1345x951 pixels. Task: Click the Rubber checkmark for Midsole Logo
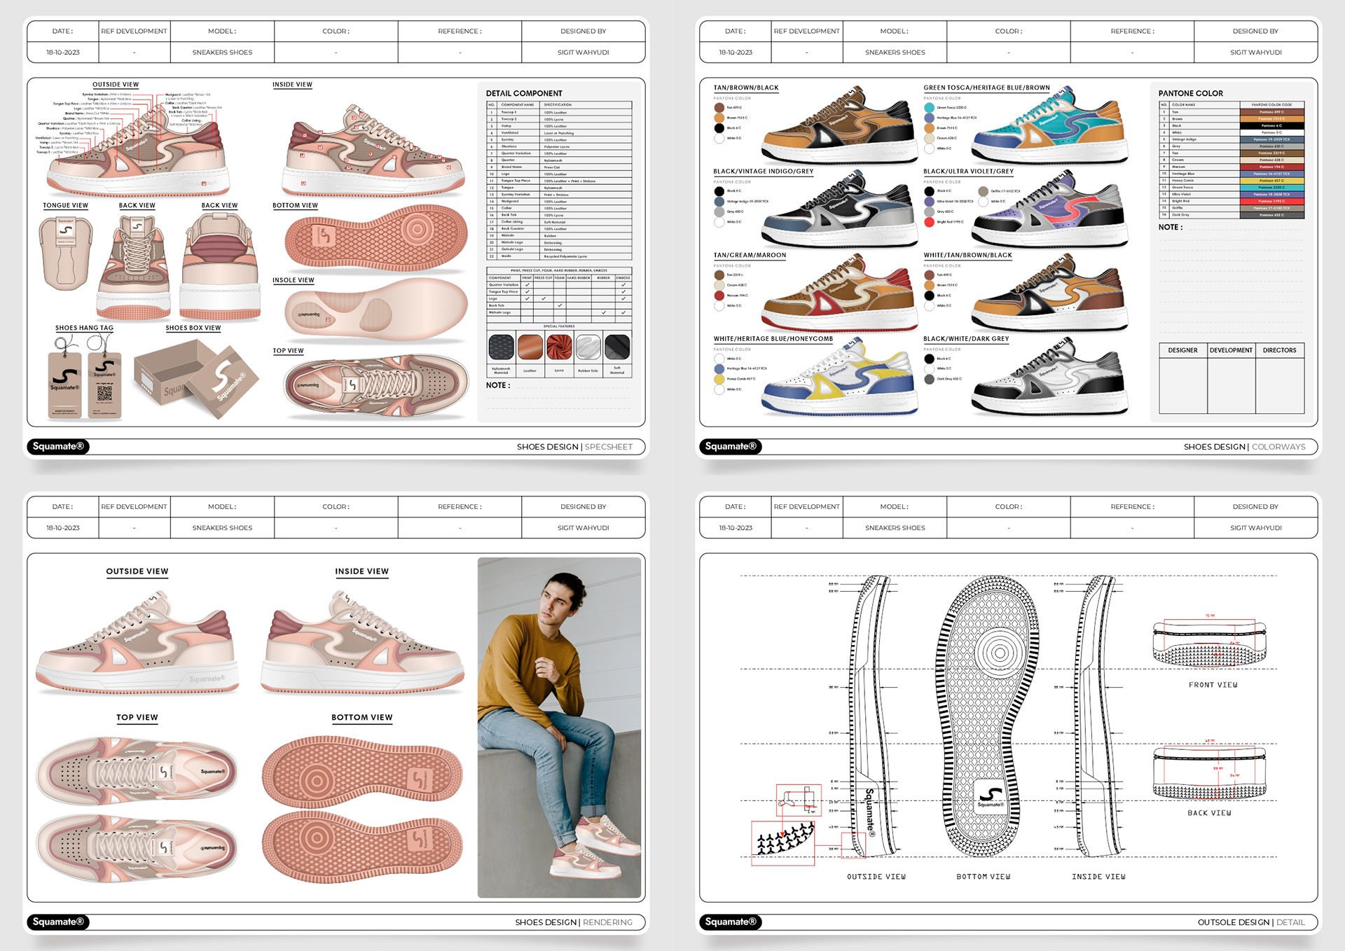click(x=604, y=312)
